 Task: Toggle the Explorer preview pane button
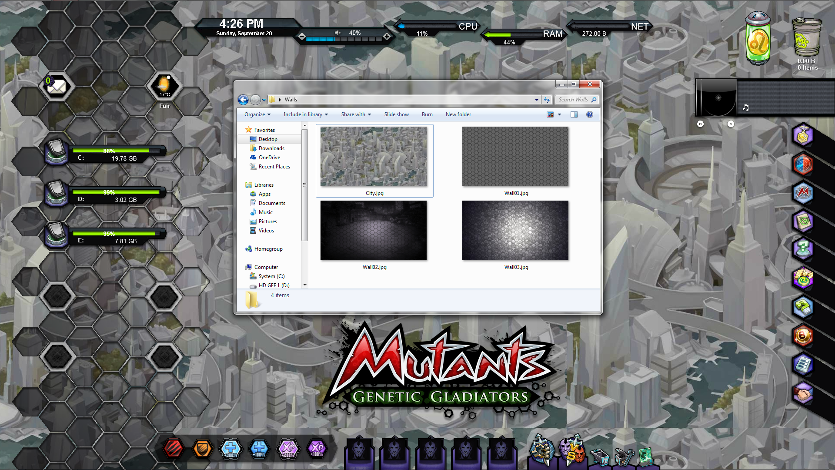click(x=574, y=114)
